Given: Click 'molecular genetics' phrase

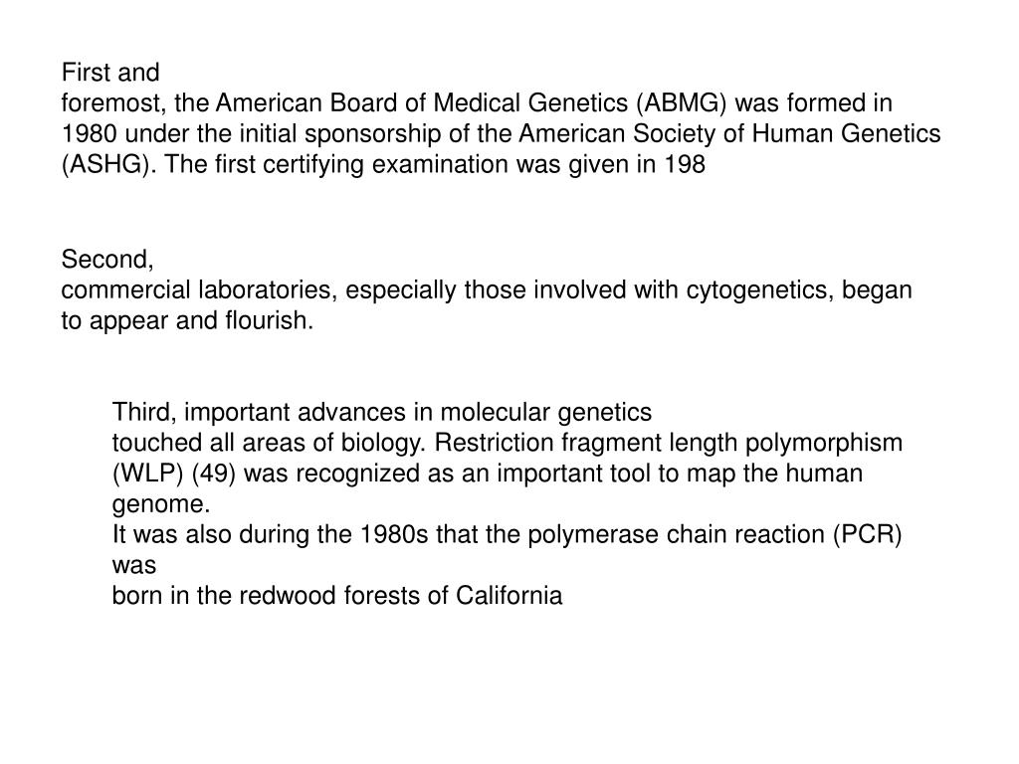Looking at the screenshot, I should coord(546,412).
